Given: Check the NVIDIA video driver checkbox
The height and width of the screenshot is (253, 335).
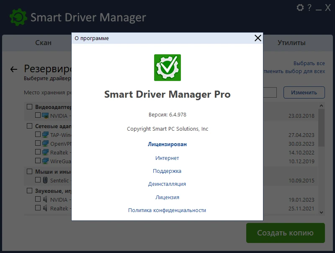Looking at the screenshot, I should pyautogui.click(x=38, y=115).
